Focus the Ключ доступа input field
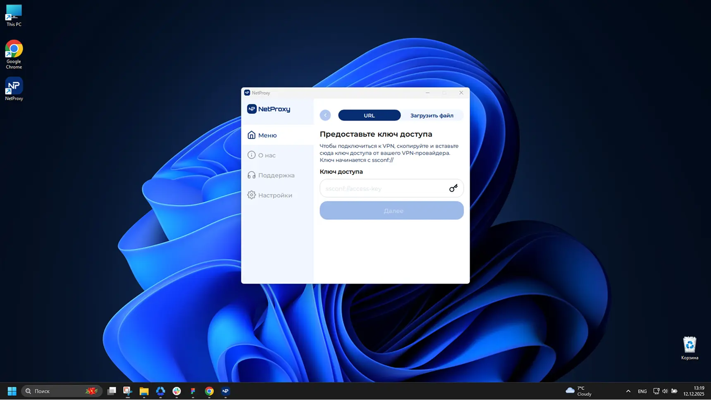Viewport: 711px width, 400px height. 382,188
